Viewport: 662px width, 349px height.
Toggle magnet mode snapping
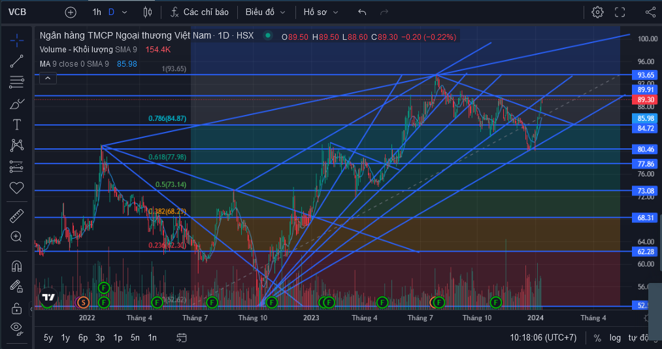(x=16, y=266)
